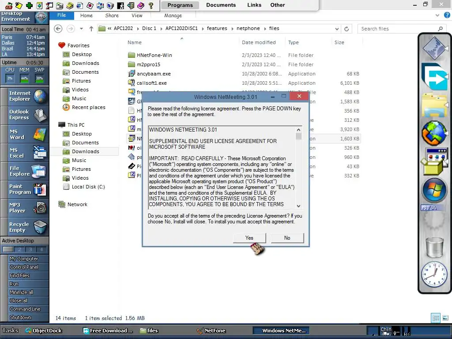Expand the address bar history dropdown
The image size is (452, 339).
coord(337,29)
